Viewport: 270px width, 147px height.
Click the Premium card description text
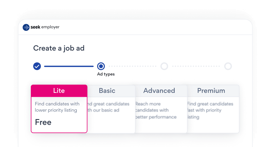tap(210, 111)
